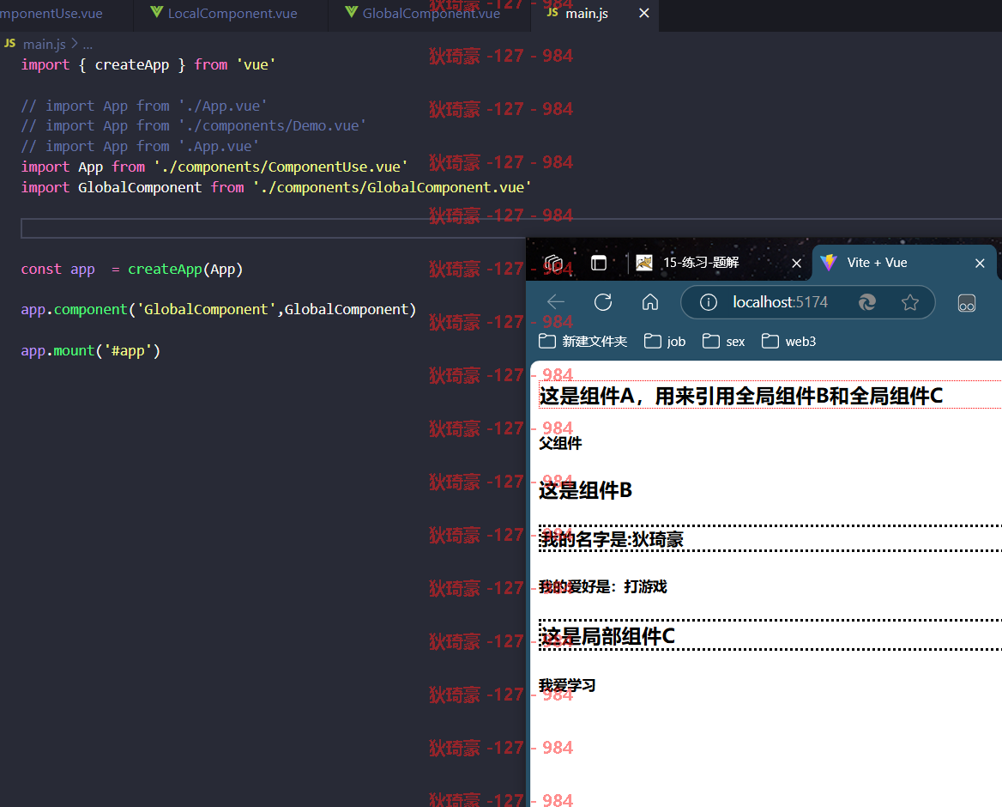Screen dimensions: 1002x807
Task: Click the breadcrumb ellipsis after main.js
Action: coord(88,44)
